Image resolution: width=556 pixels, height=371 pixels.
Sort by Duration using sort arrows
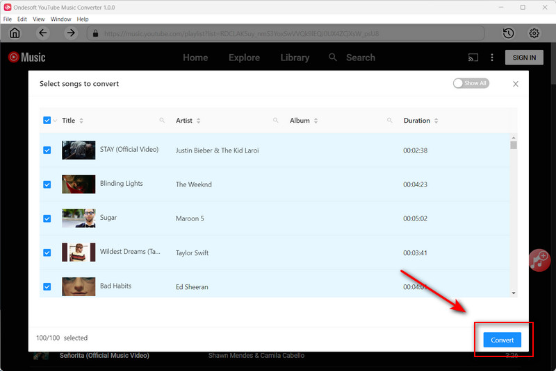click(x=436, y=121)
